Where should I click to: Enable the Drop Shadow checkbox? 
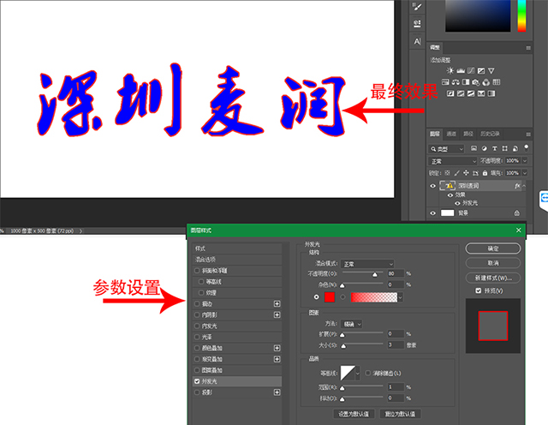coord(197,392)
